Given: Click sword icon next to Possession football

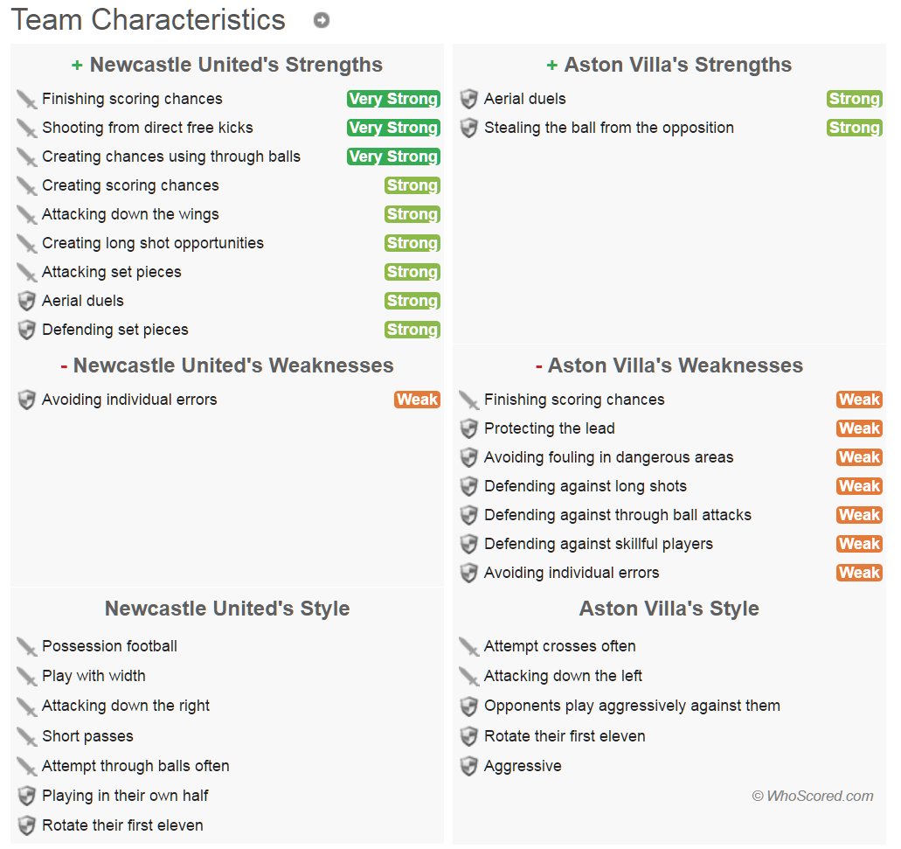Looking at the screenshot, I should point(26,647).
